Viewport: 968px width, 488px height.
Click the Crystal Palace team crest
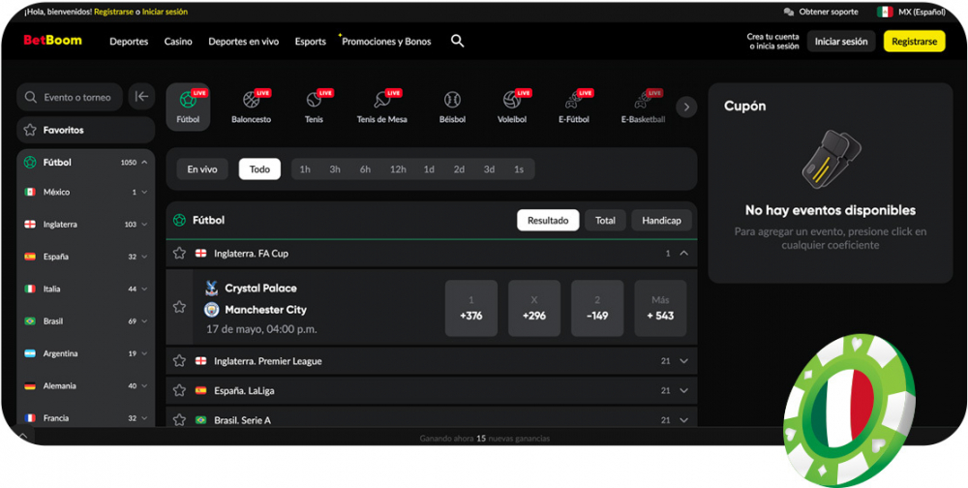pyautogui.click(x=211, y=288)
